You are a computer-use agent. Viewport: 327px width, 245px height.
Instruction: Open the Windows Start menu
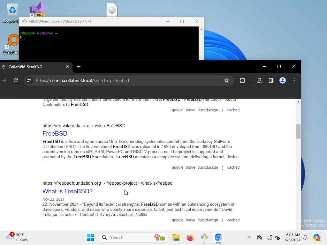click(x=90, y=237)
